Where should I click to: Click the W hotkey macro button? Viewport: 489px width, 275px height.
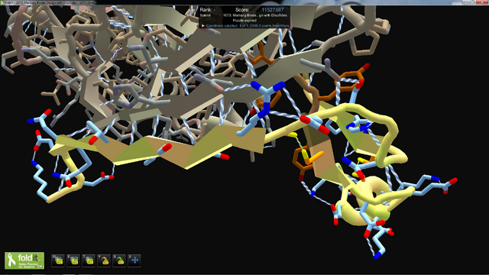pos(58,260)
